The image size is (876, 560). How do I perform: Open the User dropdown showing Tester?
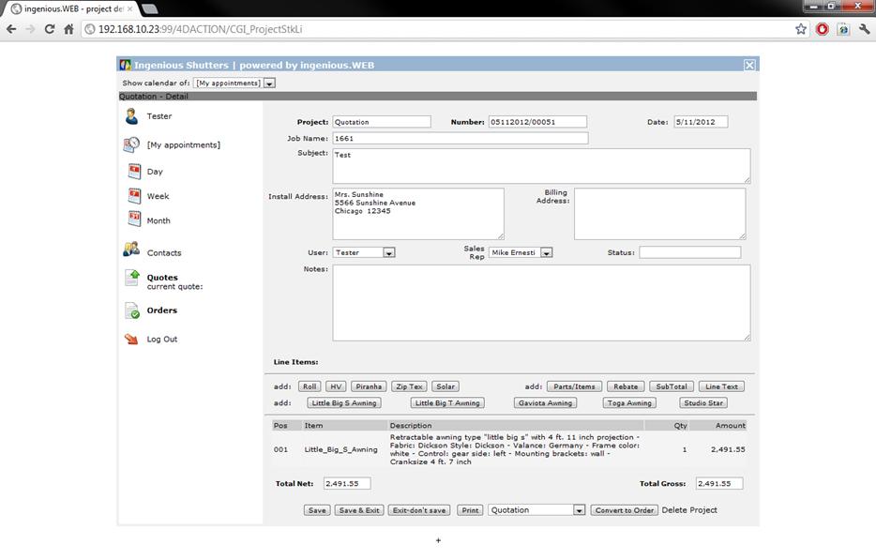pos(388,252)
